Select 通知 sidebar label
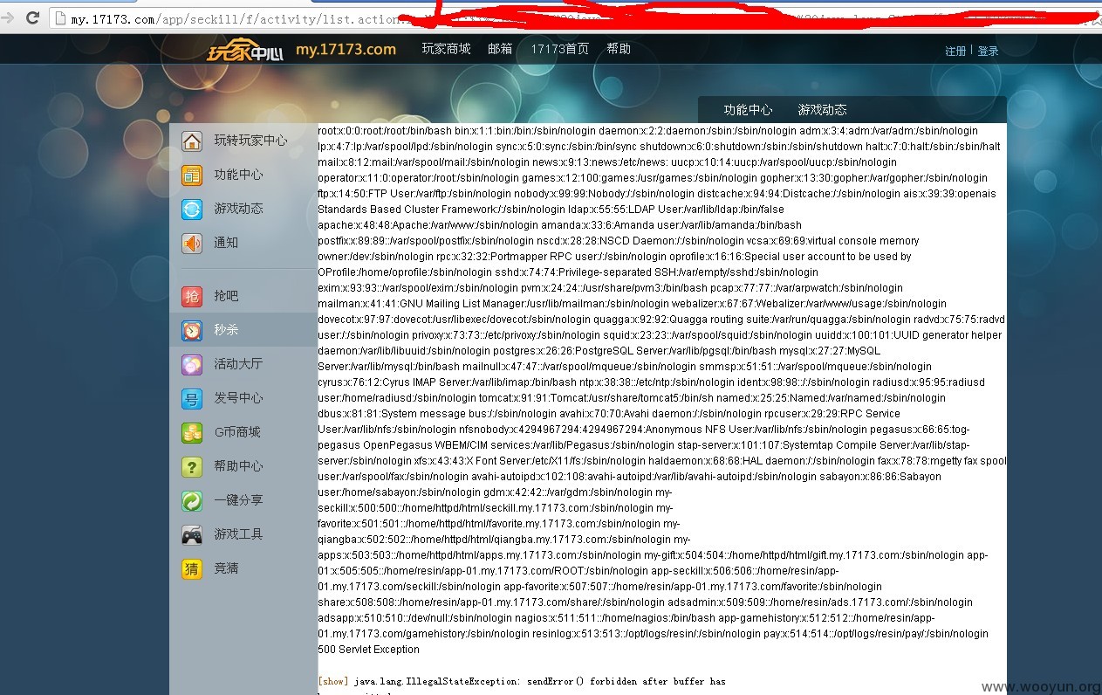1102x695 pixels. (226, 243)
